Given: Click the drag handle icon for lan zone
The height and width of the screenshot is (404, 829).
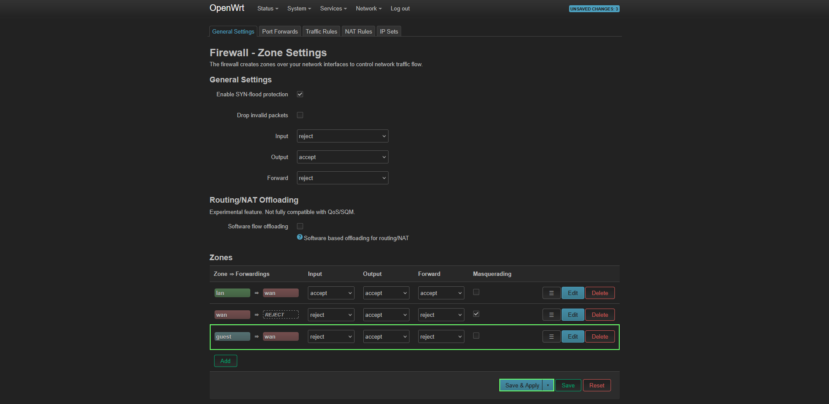Looking at the screenshot, I should point(551,293).
